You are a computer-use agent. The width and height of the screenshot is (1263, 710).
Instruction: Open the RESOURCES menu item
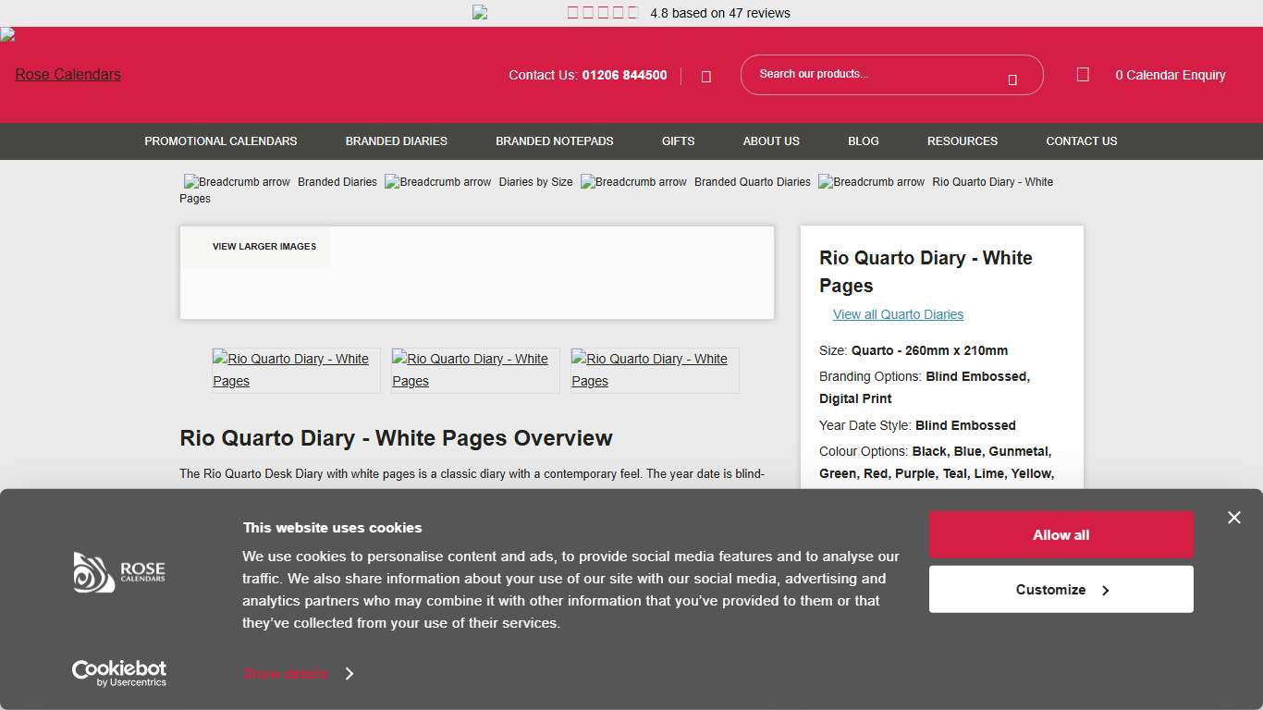[x=962, y=141]
